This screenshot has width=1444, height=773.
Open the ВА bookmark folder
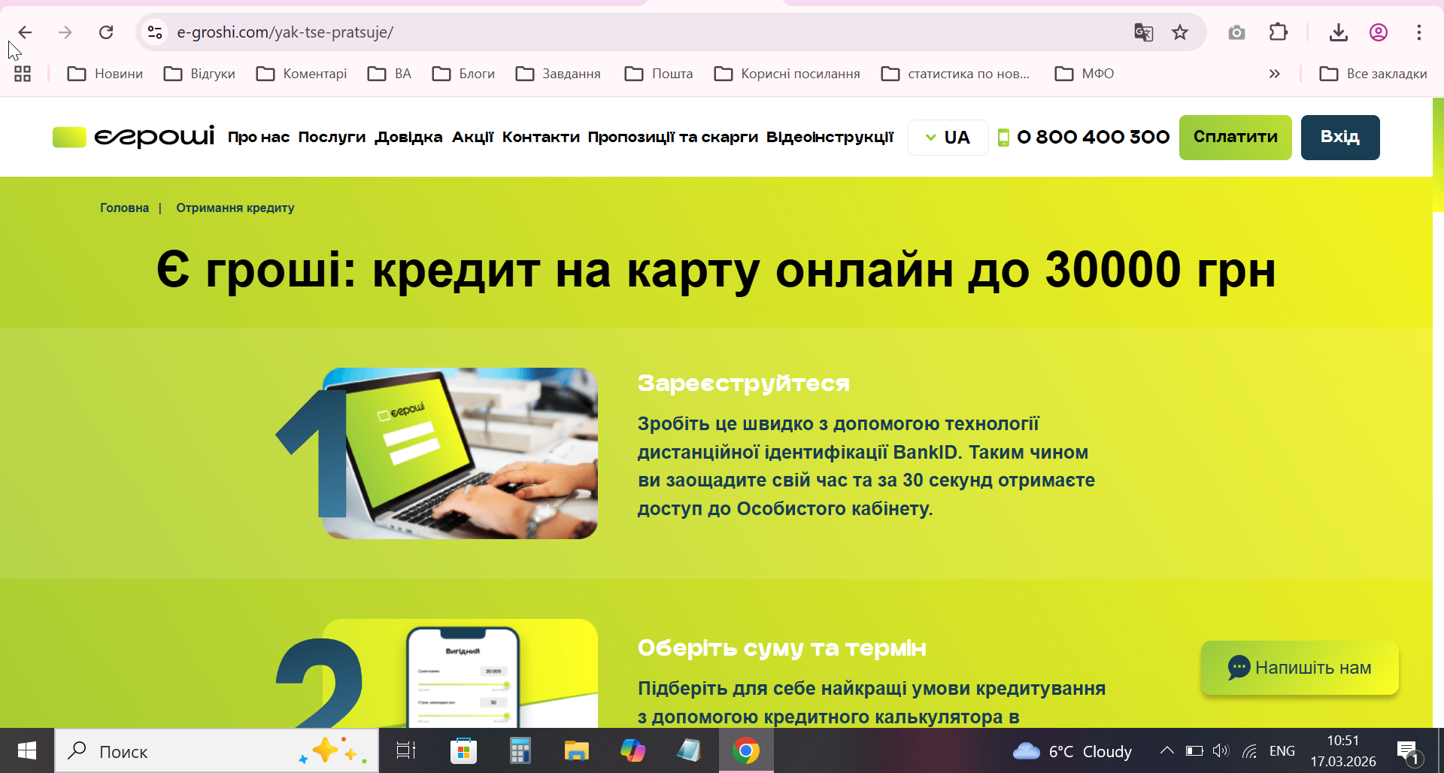(x=390, y=74)
